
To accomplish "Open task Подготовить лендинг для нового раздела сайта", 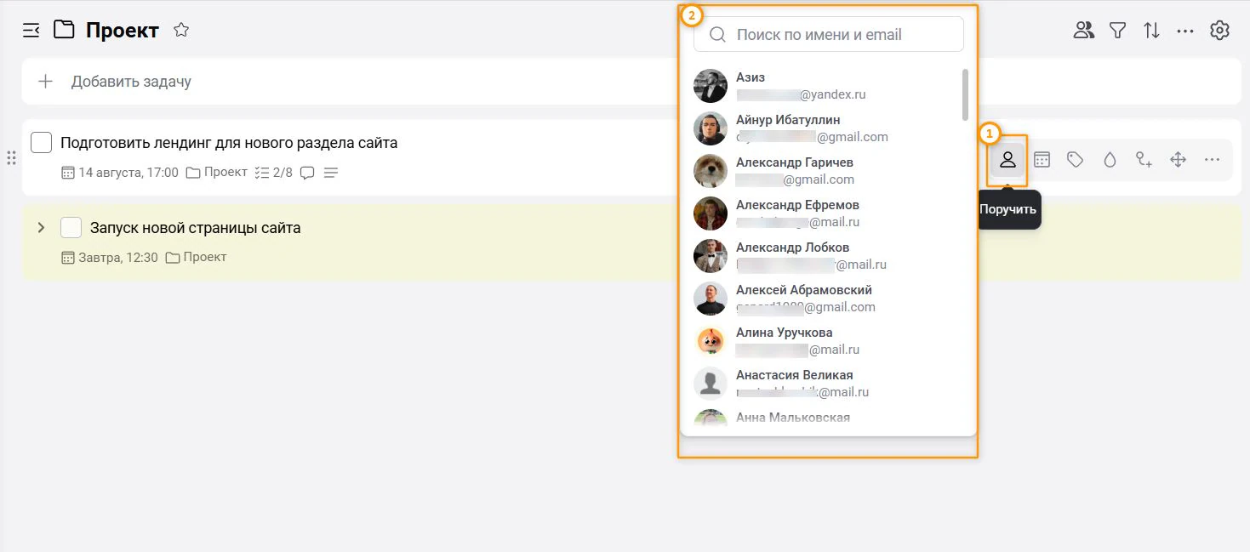I will [229, 143].
